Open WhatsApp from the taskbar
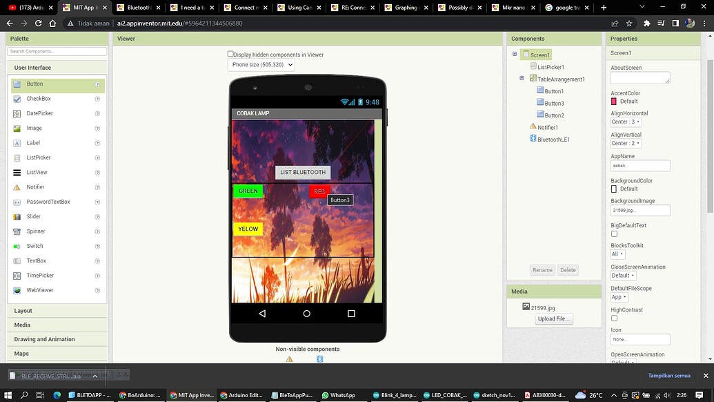The image size is (714, 402). click(338, 395)
